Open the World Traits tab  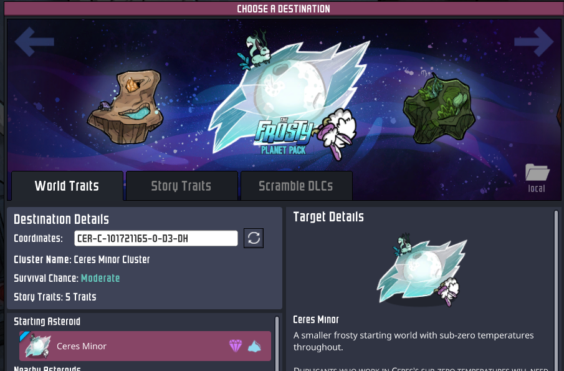point(67,186)
